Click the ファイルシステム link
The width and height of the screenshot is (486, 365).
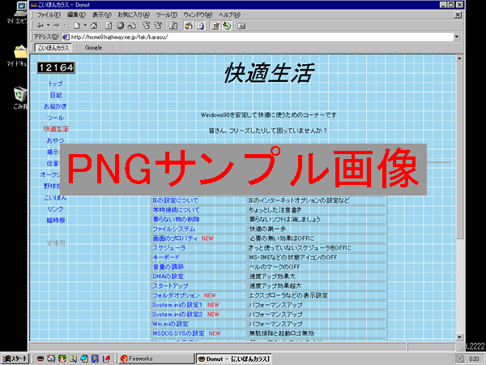coord(173,230)
